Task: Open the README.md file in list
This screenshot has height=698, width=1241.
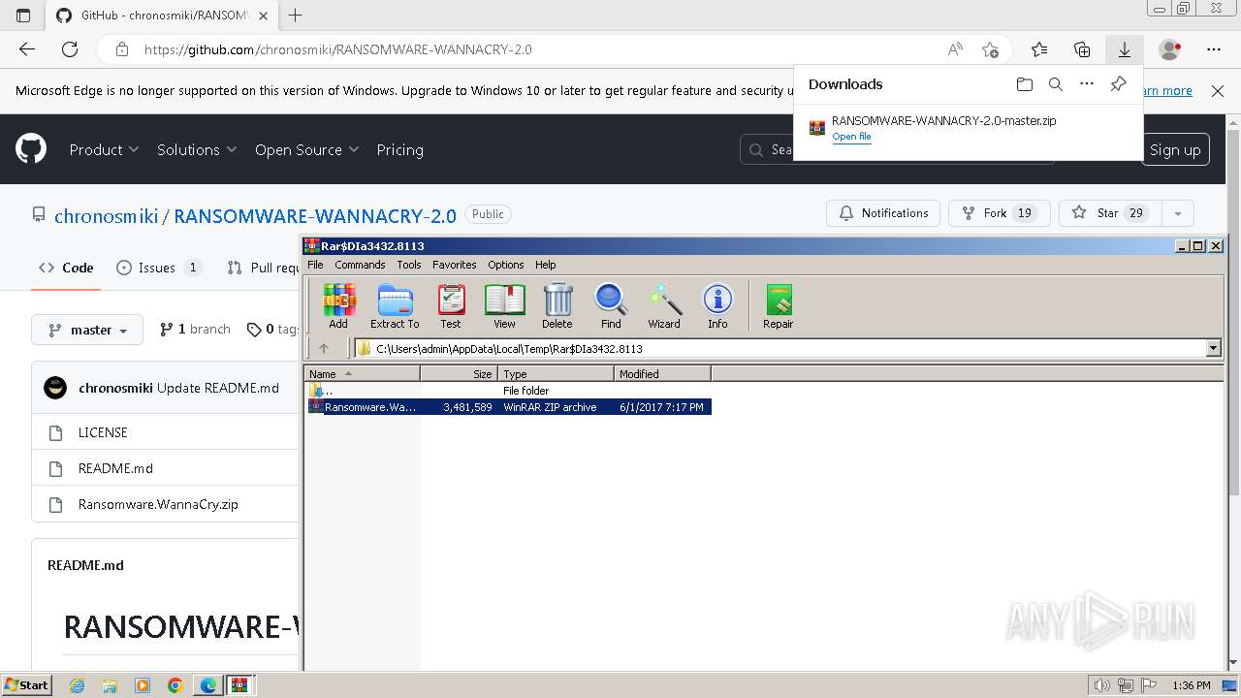Action: pyautogui.click(x=115, y=468)
